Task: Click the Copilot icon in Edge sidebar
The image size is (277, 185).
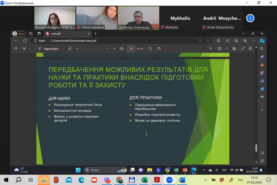Action: coord(262,41)
